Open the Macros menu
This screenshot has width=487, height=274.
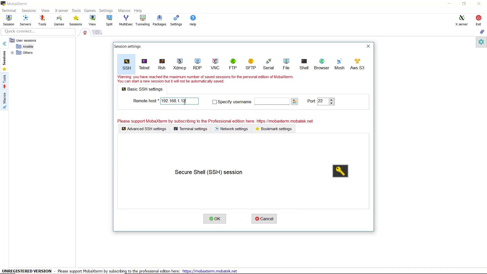[124, 11]
